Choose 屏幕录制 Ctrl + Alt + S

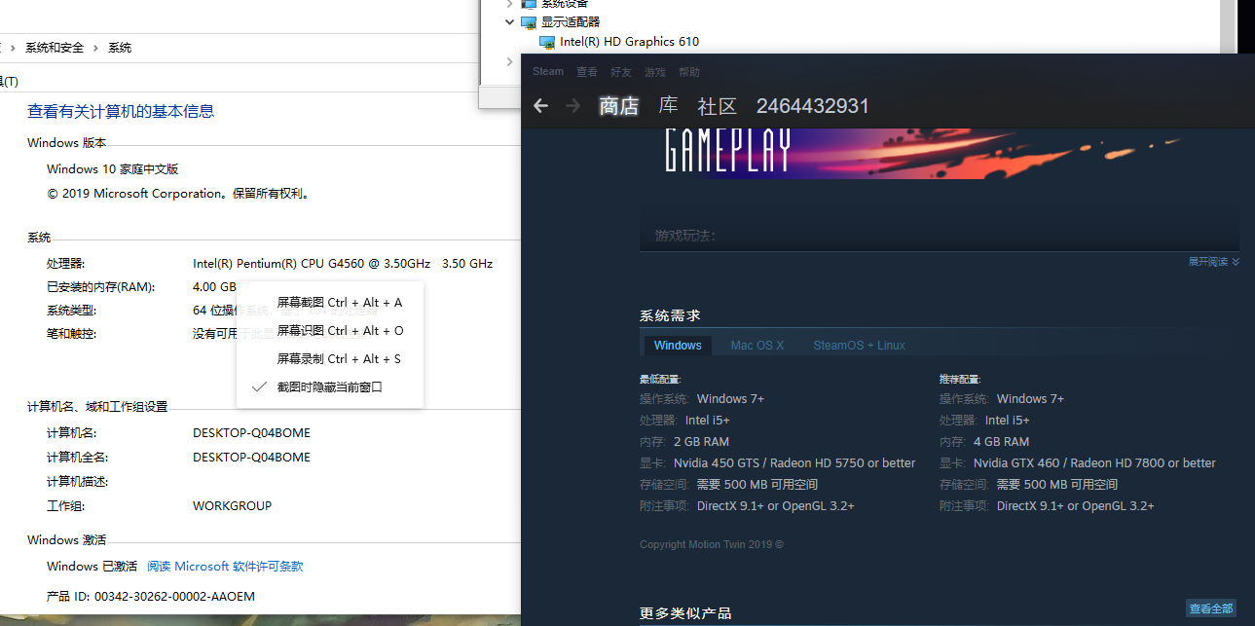point(330,359)
